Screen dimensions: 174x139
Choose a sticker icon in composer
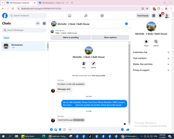pyautogui.click(x=60, y=130)
